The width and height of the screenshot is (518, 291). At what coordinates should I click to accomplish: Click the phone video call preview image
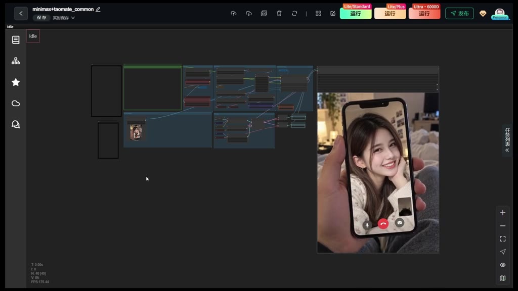[x=378, y=173]
